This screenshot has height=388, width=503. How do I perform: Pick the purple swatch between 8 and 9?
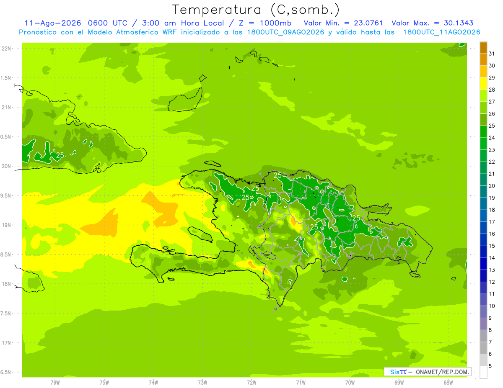(x=483, y=324)
